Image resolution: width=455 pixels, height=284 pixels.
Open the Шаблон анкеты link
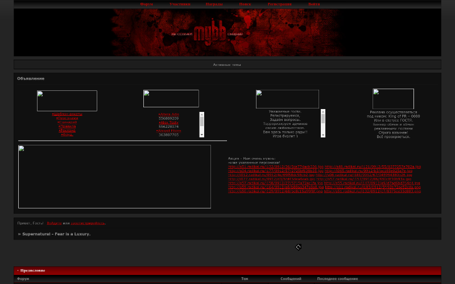[67, 114]
